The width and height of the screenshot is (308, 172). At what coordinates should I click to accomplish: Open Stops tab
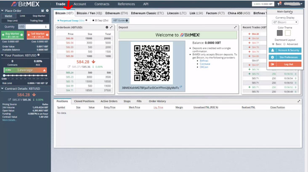click(127, 101)
